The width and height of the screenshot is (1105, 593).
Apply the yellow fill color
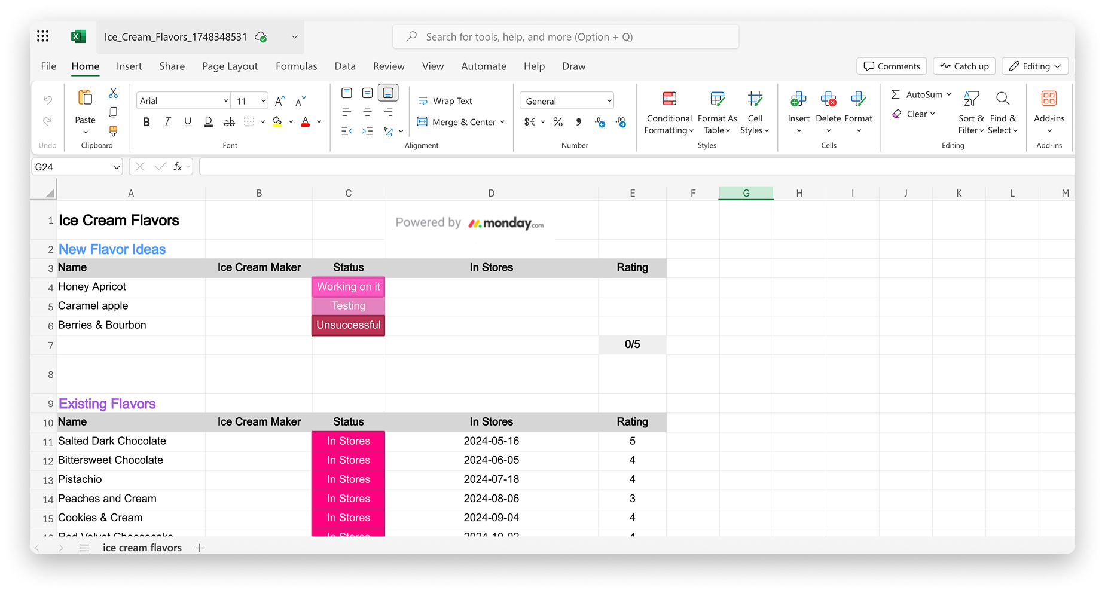click(x=277, y=122)
